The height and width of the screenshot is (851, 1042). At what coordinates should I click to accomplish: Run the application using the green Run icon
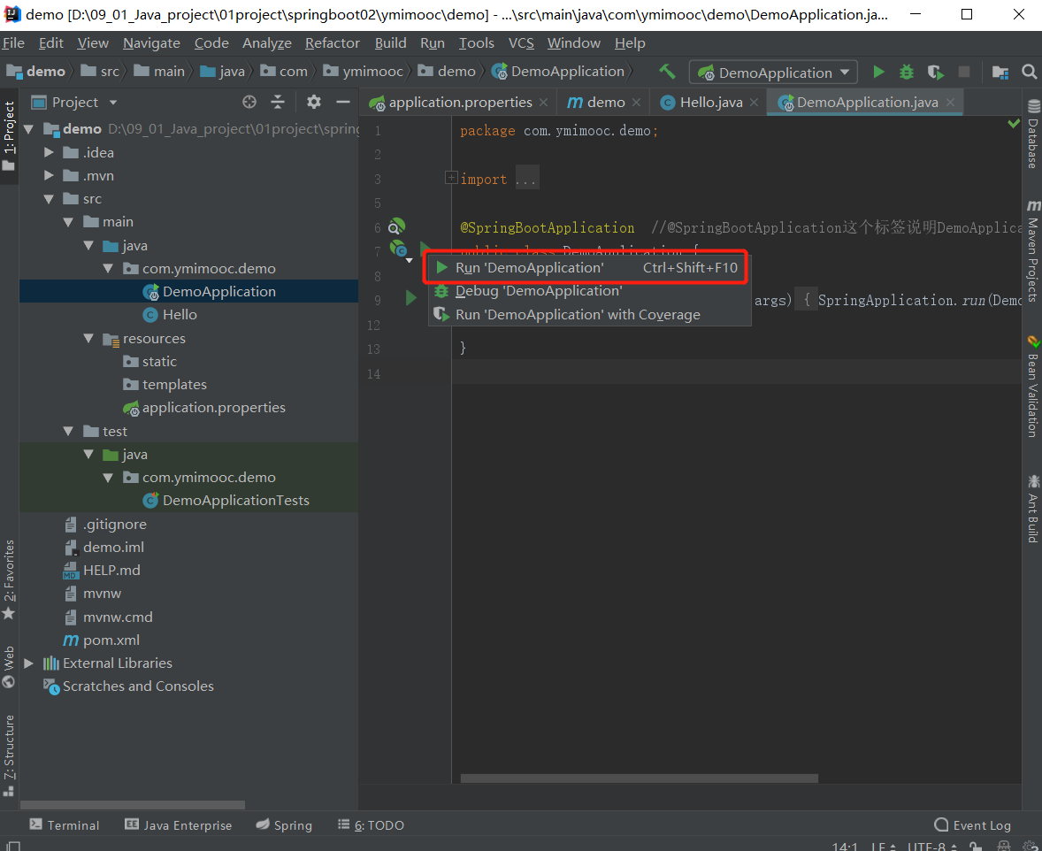tap(878, 72)
